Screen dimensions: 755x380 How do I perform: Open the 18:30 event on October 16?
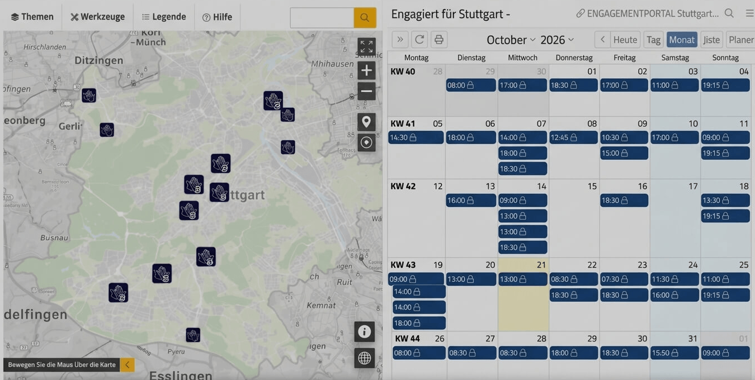[624, 200]
